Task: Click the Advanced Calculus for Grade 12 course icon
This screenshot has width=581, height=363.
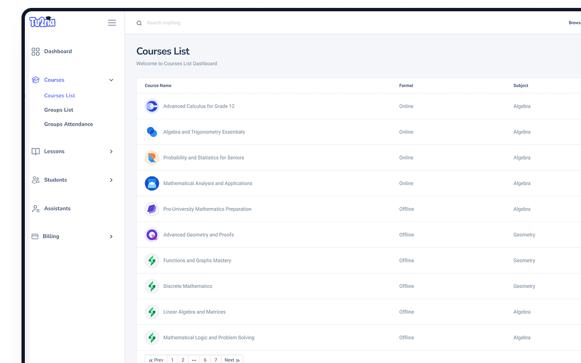Action: point(152,106)
